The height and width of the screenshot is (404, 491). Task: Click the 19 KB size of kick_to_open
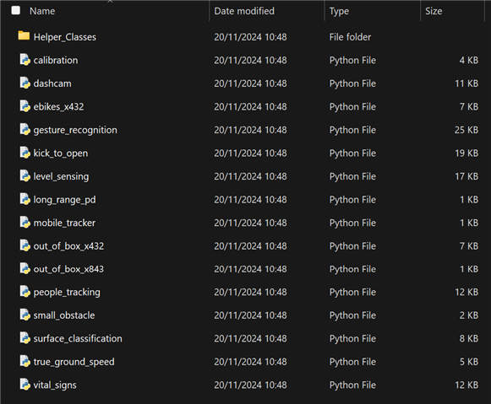[466, 154]
